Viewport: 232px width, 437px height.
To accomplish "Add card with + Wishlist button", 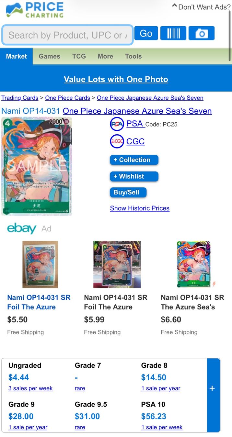I will 134,176.
